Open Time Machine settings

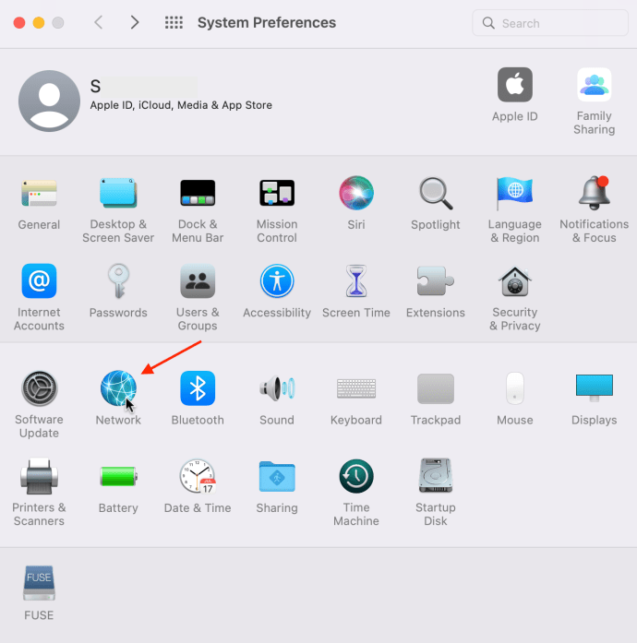pos(356,476)
